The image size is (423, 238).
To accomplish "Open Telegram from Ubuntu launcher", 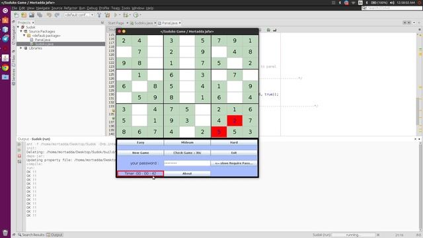I will tap(5, 39).
